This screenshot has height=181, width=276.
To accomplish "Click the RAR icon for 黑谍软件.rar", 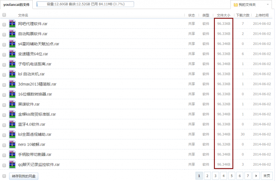I will [12, 104].
